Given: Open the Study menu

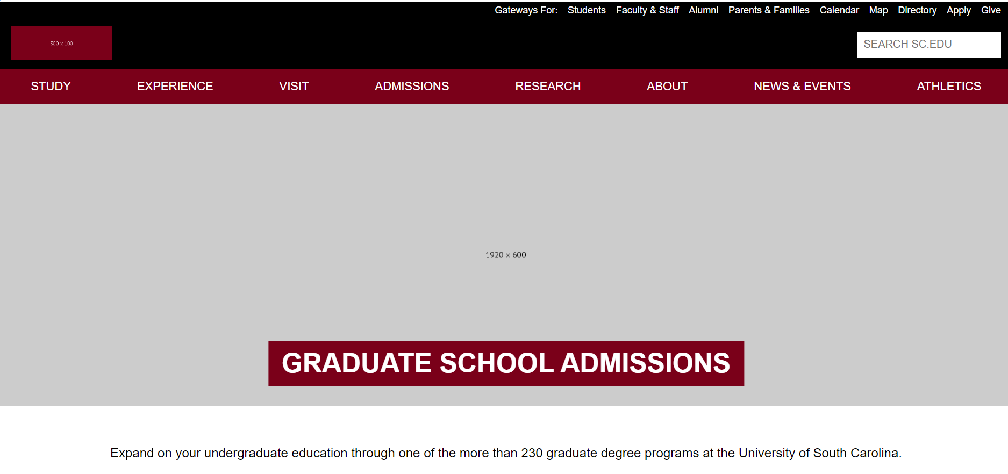Looking at the screenshot, I should [51, 86].
